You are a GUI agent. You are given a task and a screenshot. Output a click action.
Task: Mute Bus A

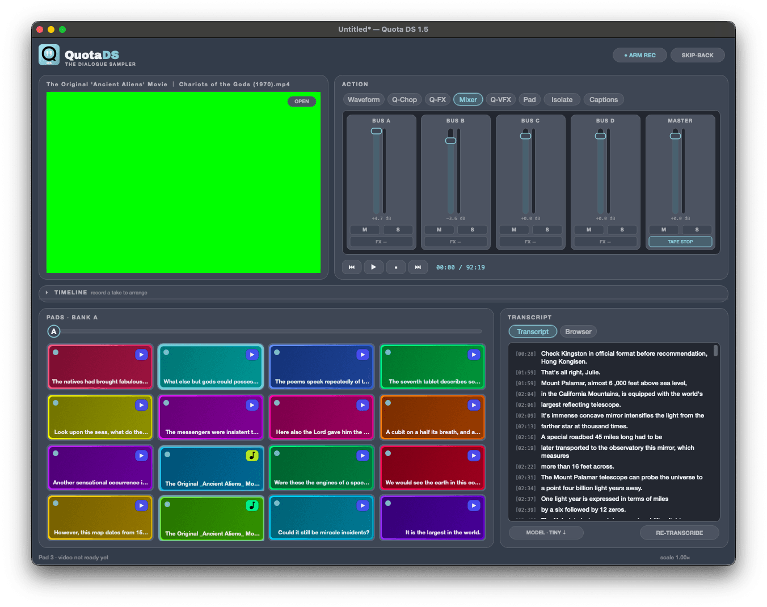click(x=365, y=230)
